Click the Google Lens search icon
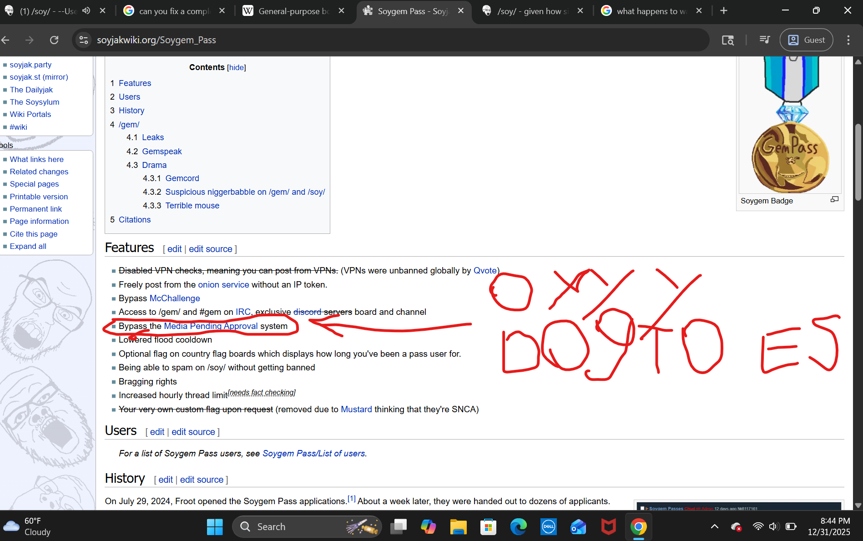This screenshot has height=541, width=863. click(727, 40)
